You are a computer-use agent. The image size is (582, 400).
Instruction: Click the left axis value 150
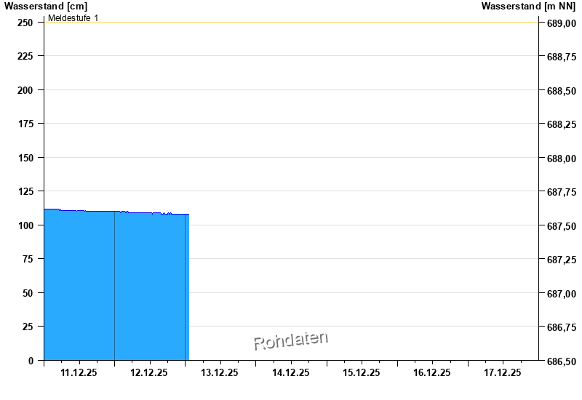[25, 158]
